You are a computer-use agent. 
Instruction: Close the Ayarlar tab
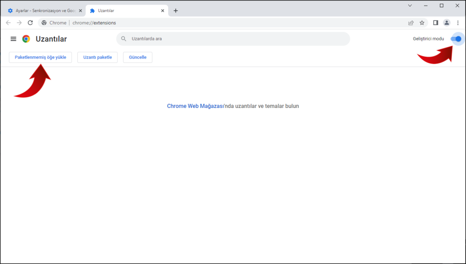click(80, 11)
